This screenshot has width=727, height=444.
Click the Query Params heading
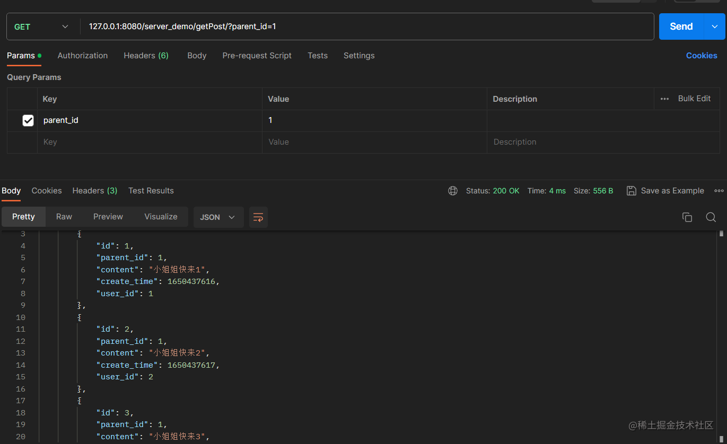(34, 77)
